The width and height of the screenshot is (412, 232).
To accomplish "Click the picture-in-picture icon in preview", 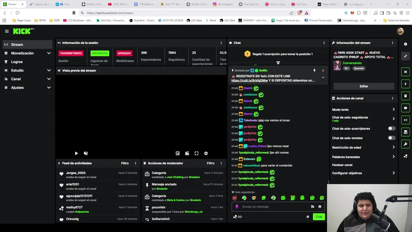I will point(178,153).
